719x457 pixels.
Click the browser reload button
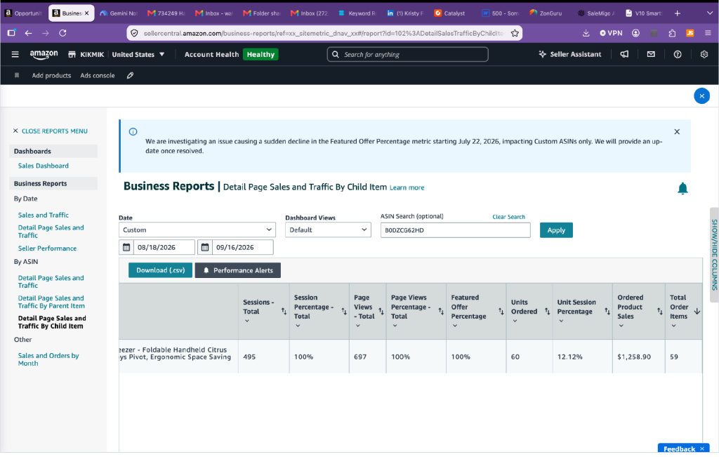pyautogui.click(x=62, y=33)
